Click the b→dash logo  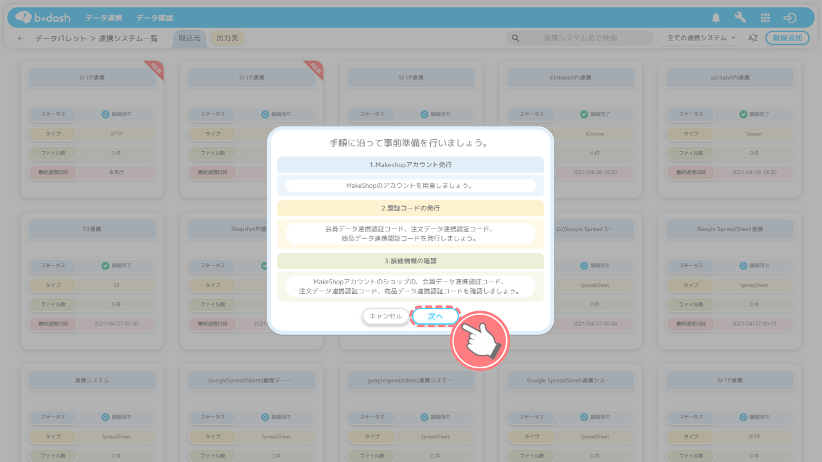pos(42,18)
